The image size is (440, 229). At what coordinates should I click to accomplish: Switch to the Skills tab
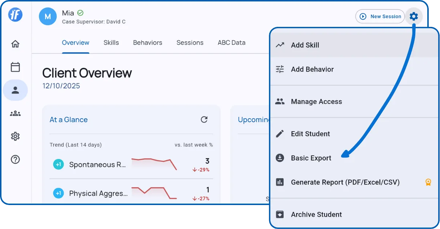click(x=111, y=43)
